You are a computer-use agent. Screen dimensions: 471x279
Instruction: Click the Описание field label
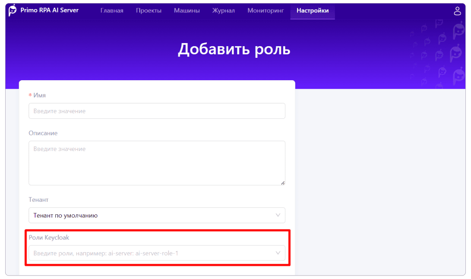pyautogui.click(x=43, y=133)
